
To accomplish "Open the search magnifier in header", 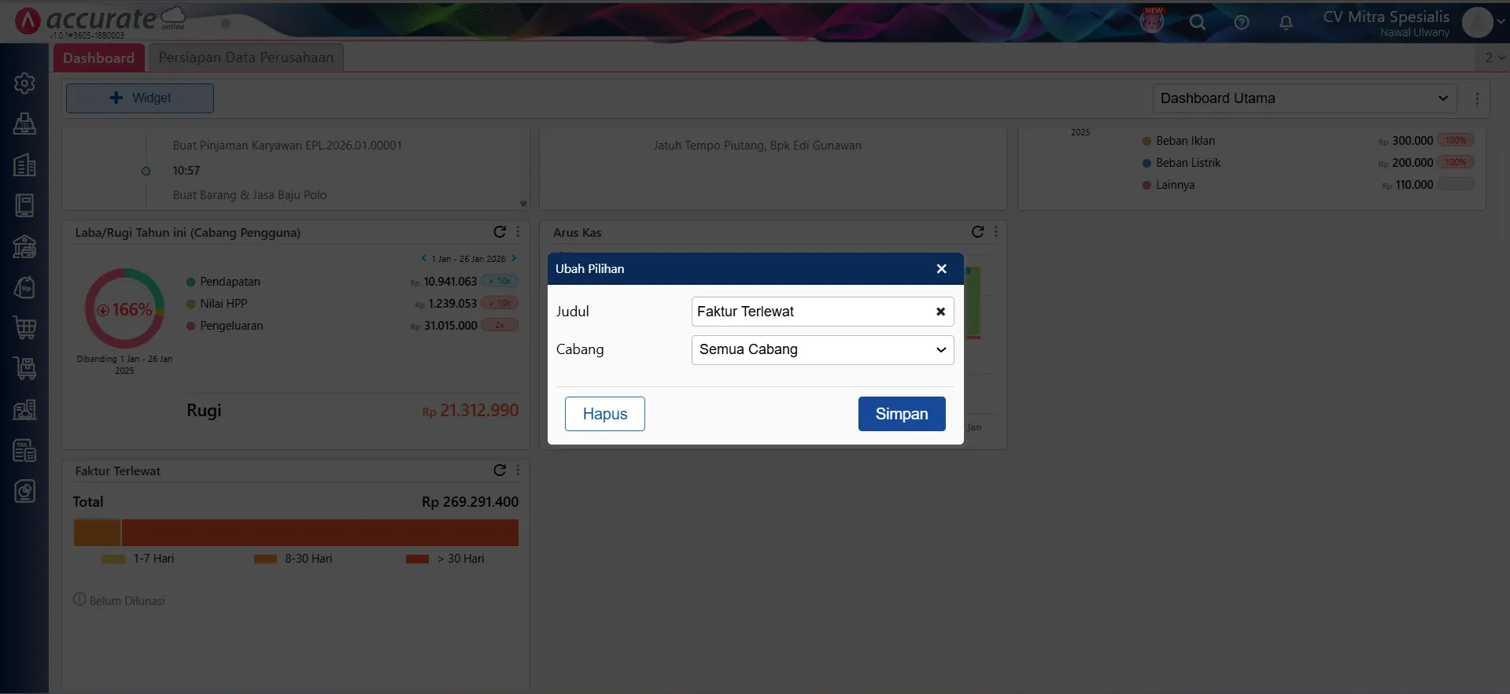I will (x=1197, y=22).
